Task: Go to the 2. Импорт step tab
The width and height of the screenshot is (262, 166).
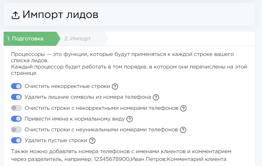Action: (77, 39)
